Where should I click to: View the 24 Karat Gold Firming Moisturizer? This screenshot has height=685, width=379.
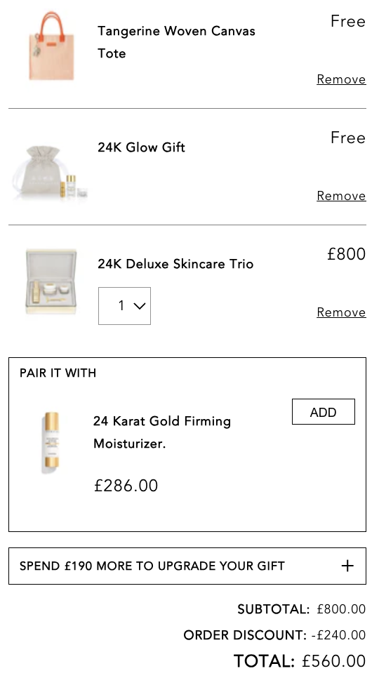[162, 432]
